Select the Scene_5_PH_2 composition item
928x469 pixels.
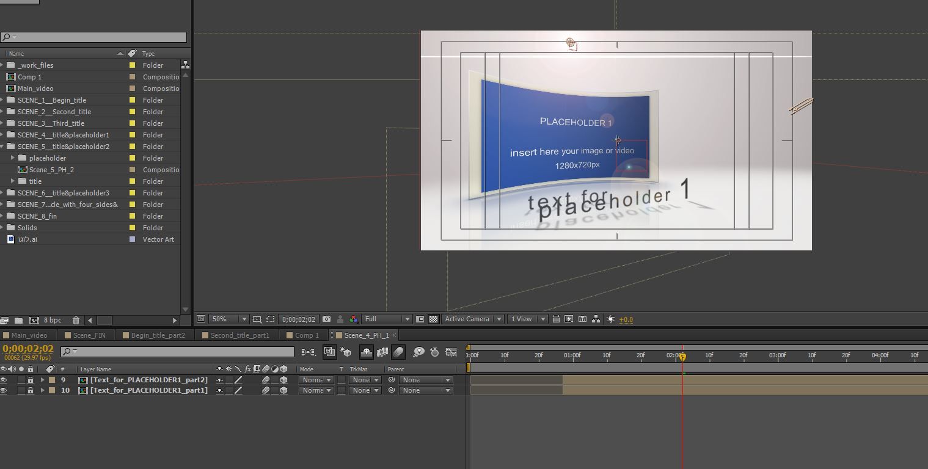coord(51,170)
